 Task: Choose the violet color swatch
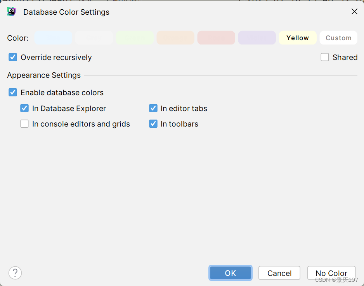tap(257, 38)
